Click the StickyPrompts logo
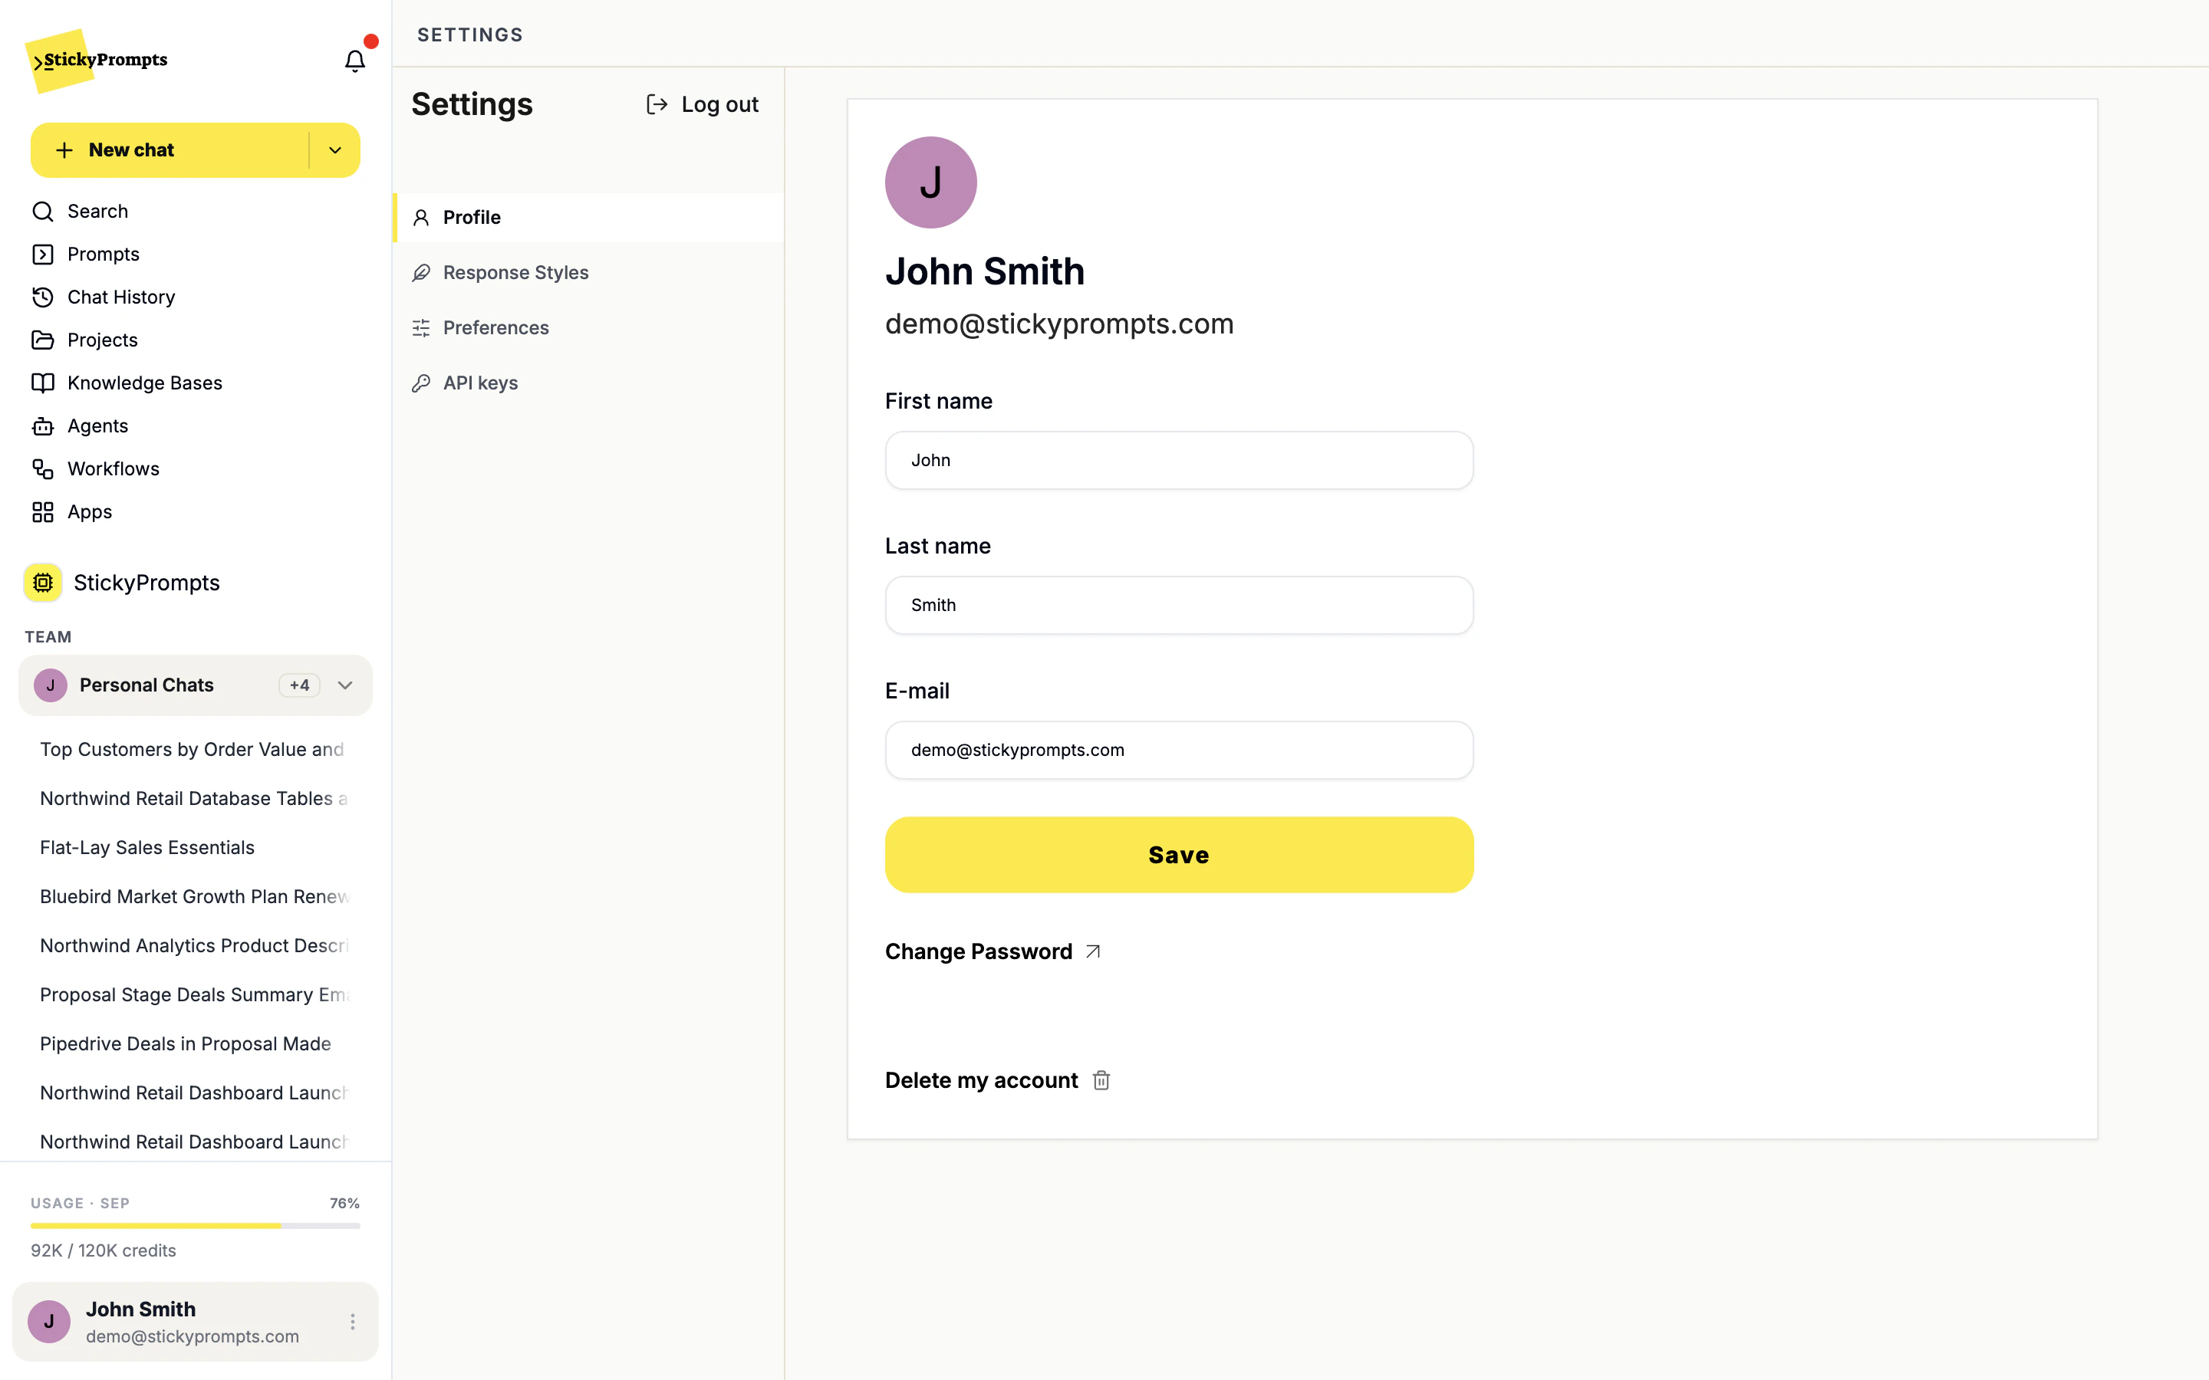 tap(97, 61)
